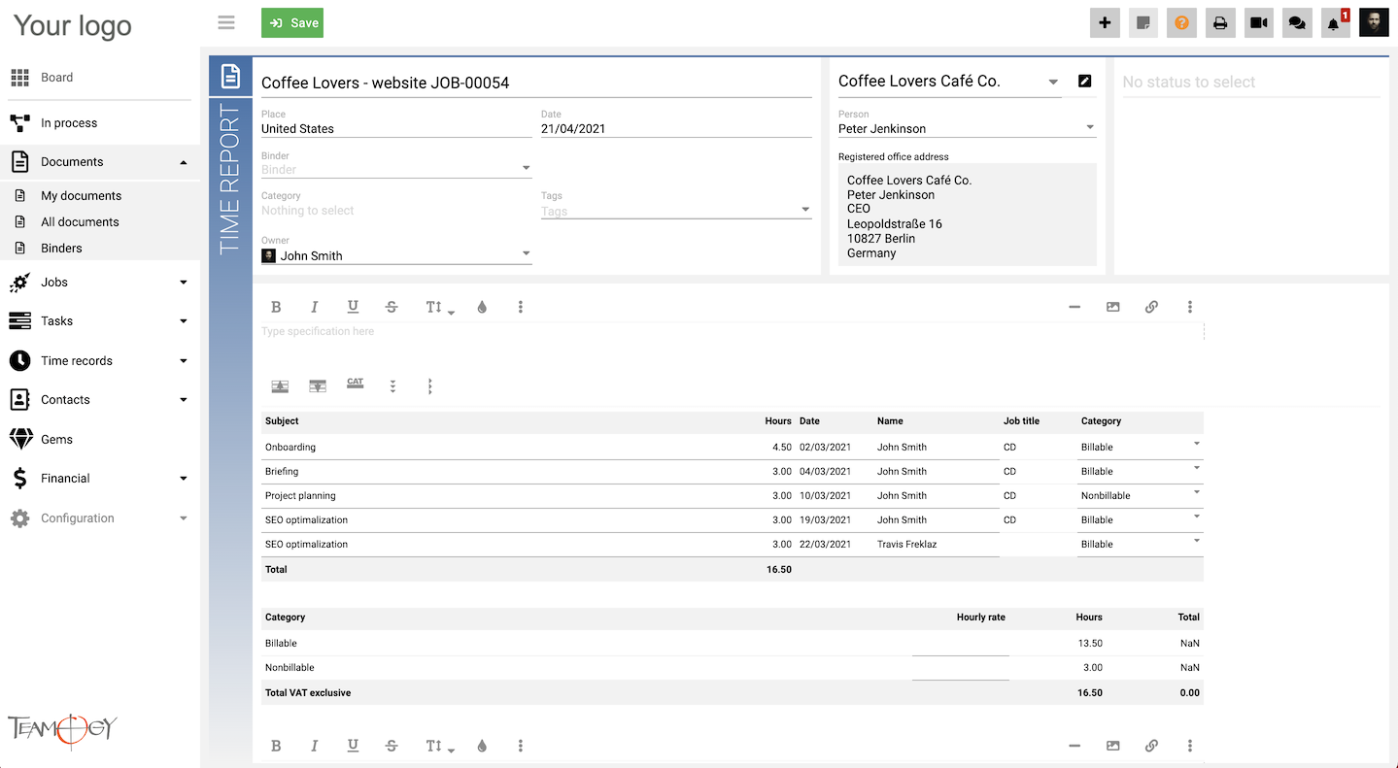
Task: Click the Date field showing 21/04/2021
Action: pyautogui.click(x=676, y=128)
